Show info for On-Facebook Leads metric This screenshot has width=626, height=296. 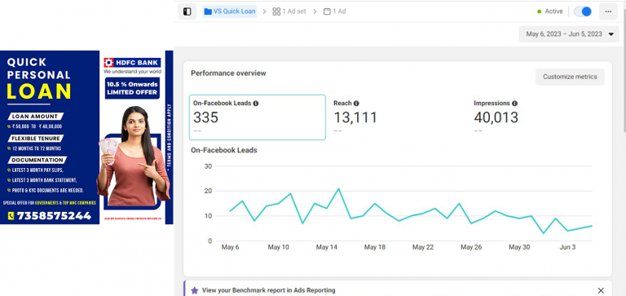(x=256, y=103)
